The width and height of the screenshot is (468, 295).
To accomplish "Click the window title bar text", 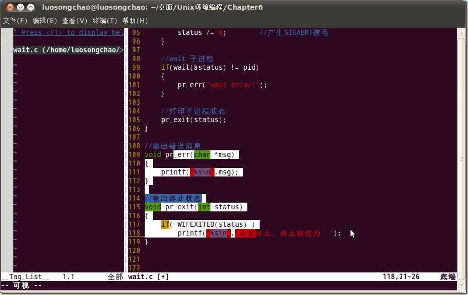I will [152, 7].
